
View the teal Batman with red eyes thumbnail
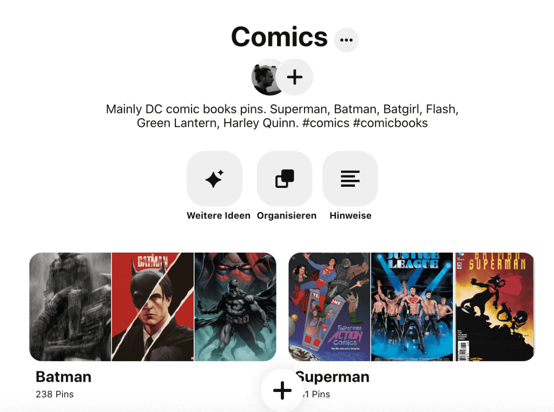pyautogui.click(x=235, y=307)
